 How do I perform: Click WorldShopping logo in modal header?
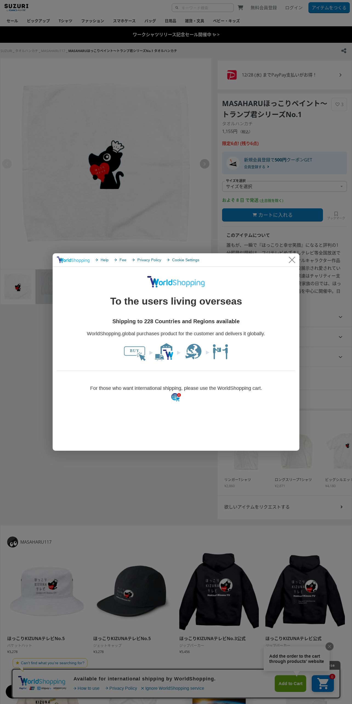click(73, 260)
